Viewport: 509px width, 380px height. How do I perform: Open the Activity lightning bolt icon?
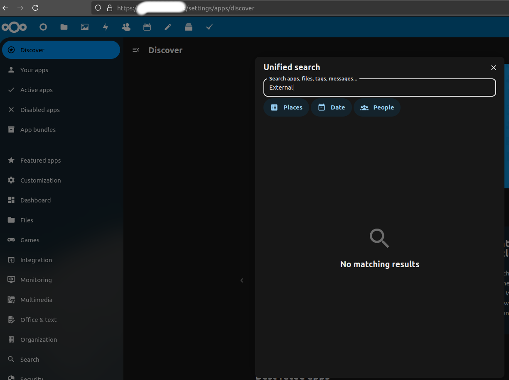point(106,27)
